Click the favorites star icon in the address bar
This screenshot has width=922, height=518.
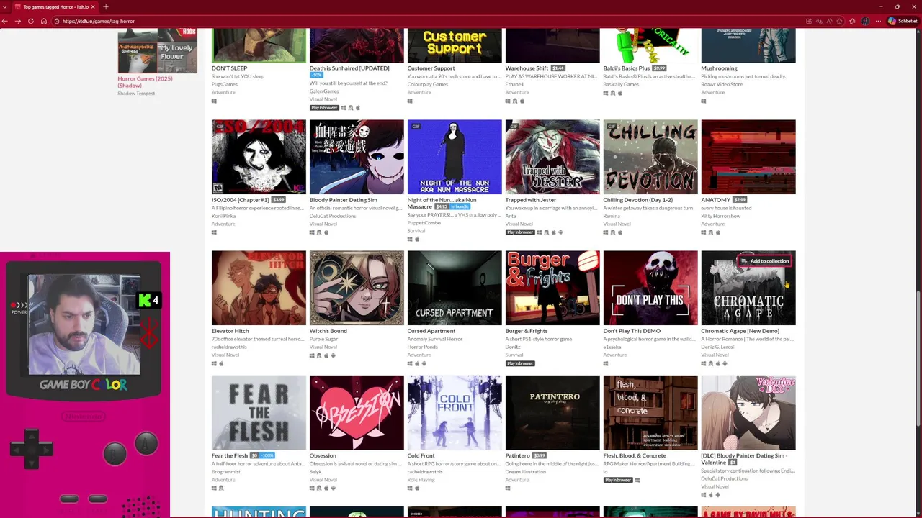(839, 21)
